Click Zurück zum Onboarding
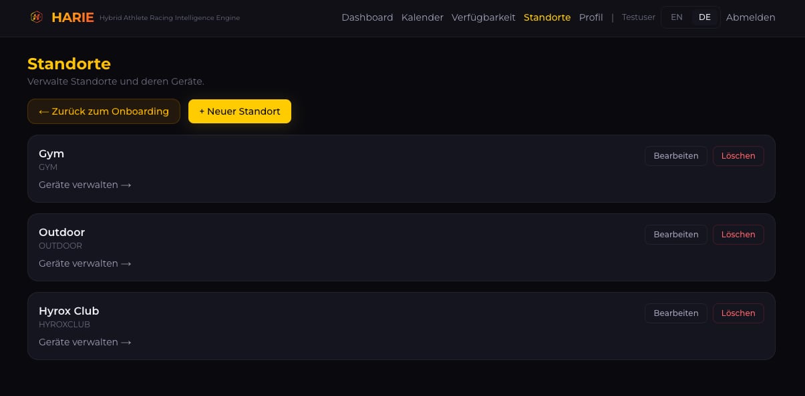The height and width of the screenshot is (396, 805). click(104, 111)
